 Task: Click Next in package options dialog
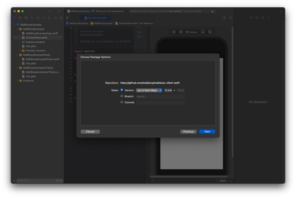(207, 131)
